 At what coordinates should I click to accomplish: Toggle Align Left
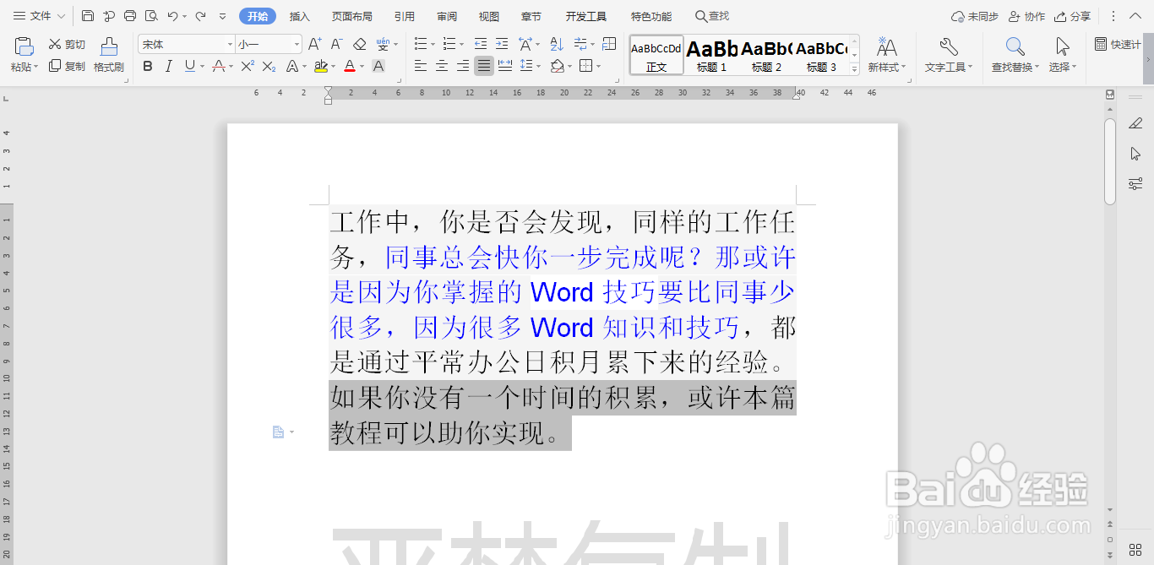point(420,66)
